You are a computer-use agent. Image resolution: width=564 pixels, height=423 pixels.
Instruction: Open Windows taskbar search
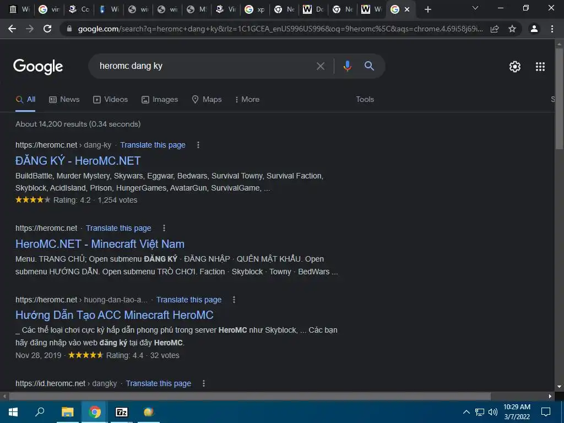pos(40,412)
